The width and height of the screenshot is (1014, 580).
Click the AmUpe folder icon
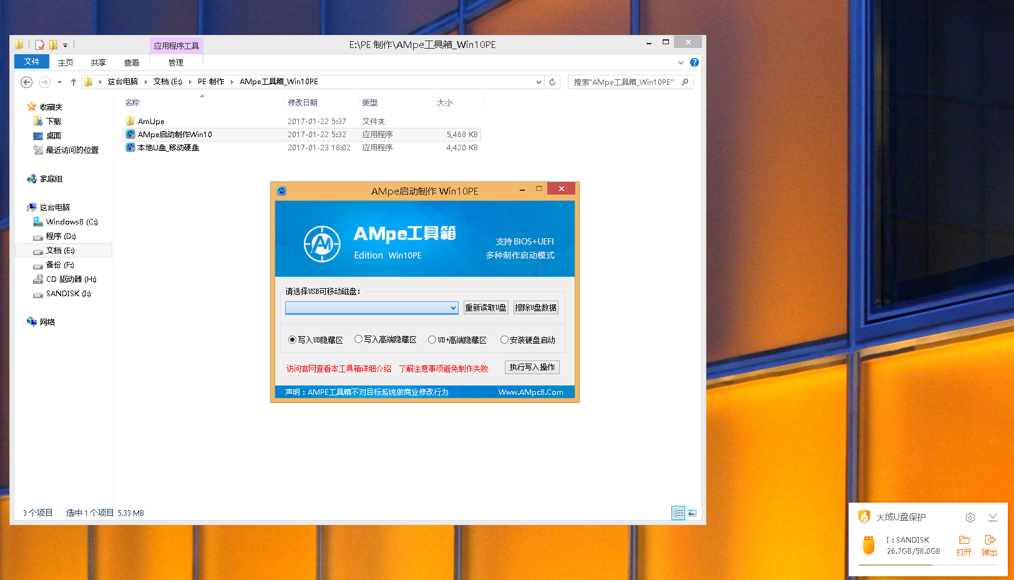point(130,122)
